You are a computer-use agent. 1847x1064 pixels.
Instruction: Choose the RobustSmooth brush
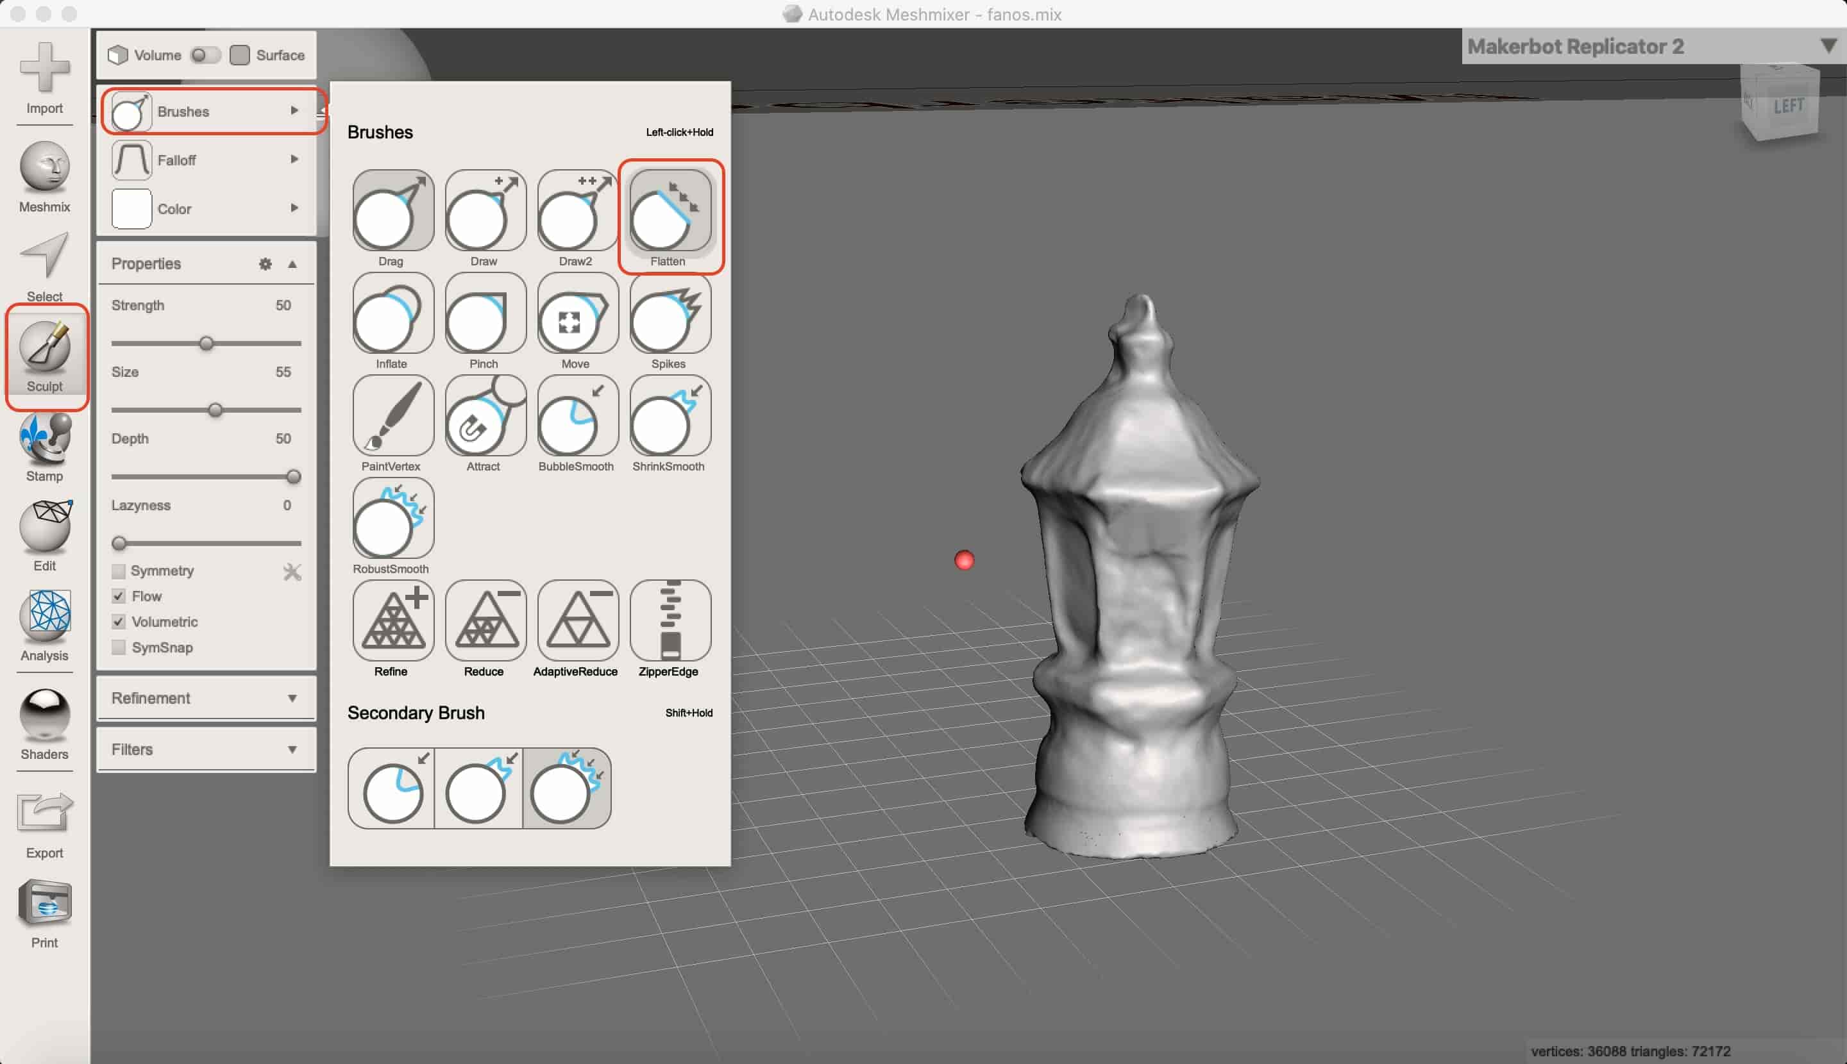(x=392, y=517)
